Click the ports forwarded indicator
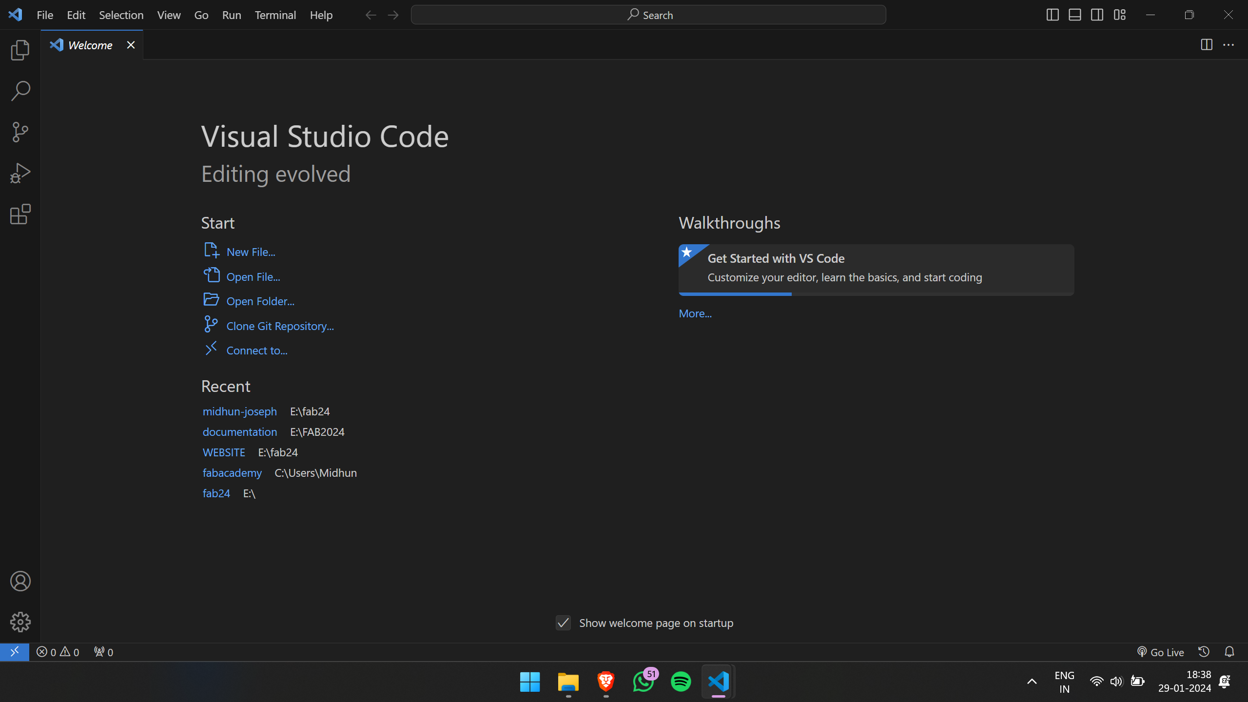 [103, 652]
